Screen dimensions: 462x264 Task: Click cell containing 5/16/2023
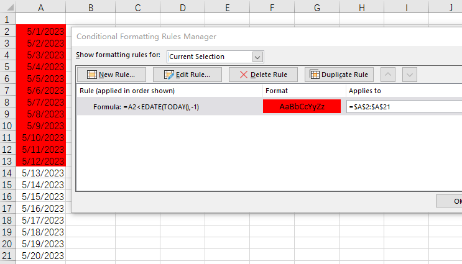coord(41,208)
